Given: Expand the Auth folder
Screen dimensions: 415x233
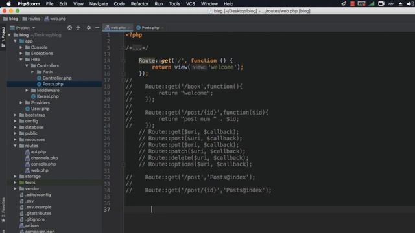Looking at the screenshot, I should (32, 72).
